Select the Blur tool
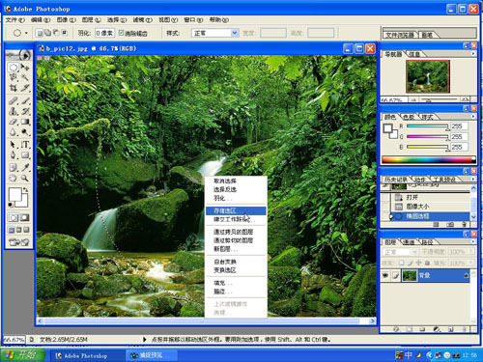Image resolution: width=483 pixels, height=362 pixels. tap(13, 132)
